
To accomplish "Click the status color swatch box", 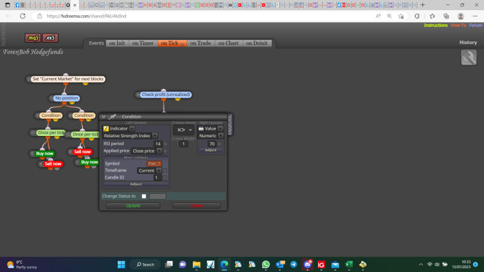I will [x=157, y=196].
